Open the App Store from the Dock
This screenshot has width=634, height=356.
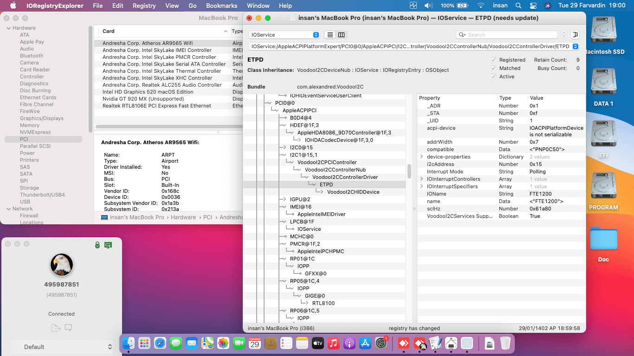tap(365, 343)
